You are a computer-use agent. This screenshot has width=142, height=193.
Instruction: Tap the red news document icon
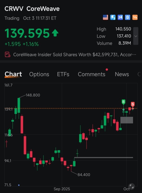pos(8,55)
